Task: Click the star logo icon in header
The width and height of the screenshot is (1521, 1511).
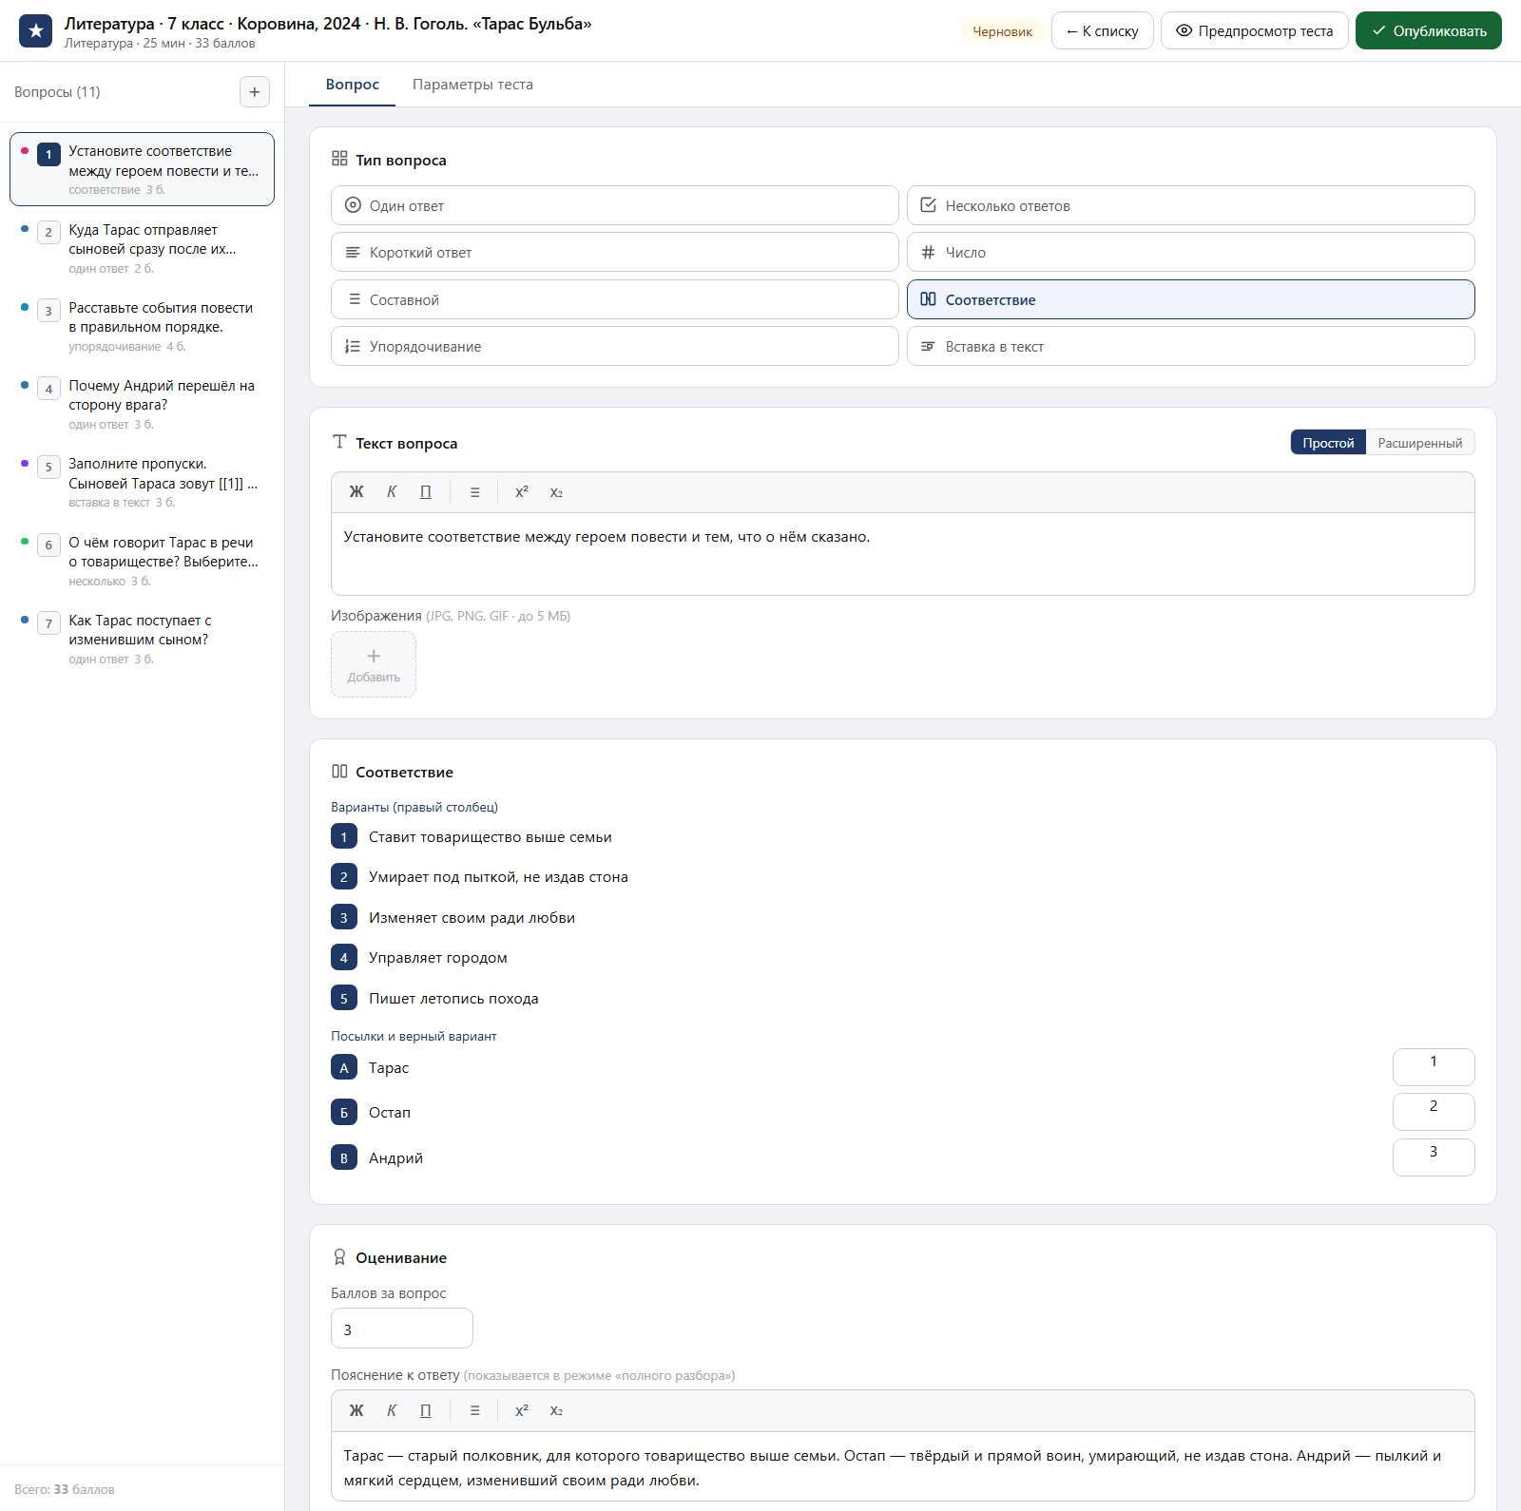Action: (35, 30)
